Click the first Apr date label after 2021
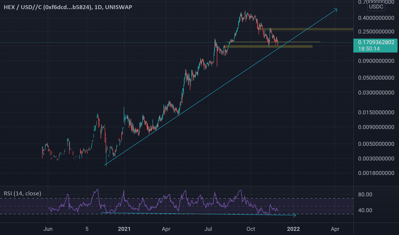399x235 pixels. (x=166, y=229)
